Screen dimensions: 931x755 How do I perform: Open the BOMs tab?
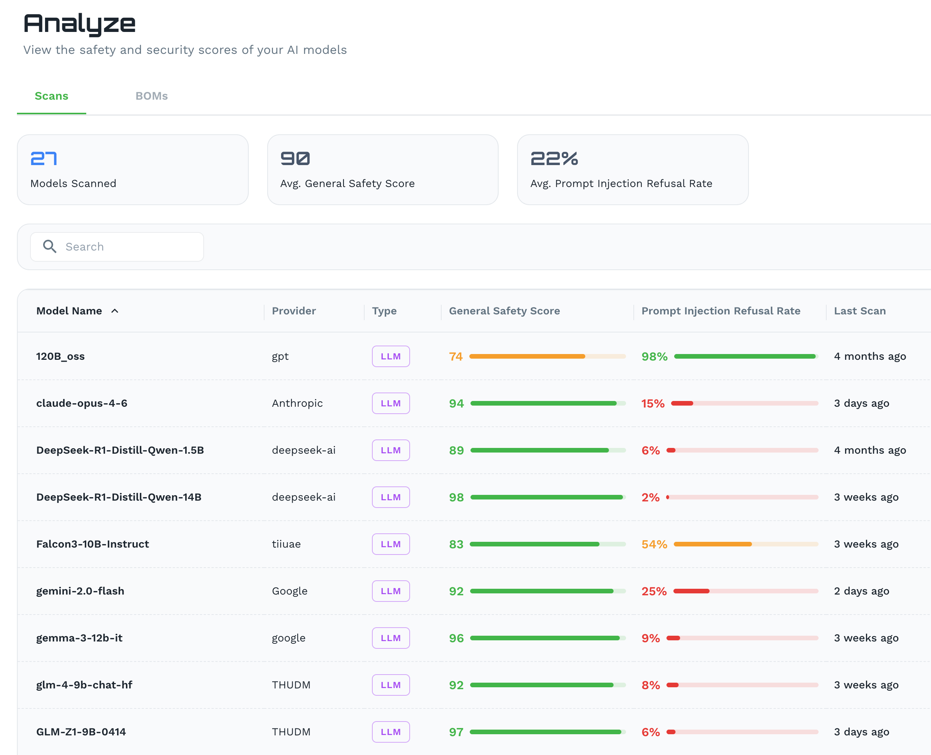[x=151, y=96]
